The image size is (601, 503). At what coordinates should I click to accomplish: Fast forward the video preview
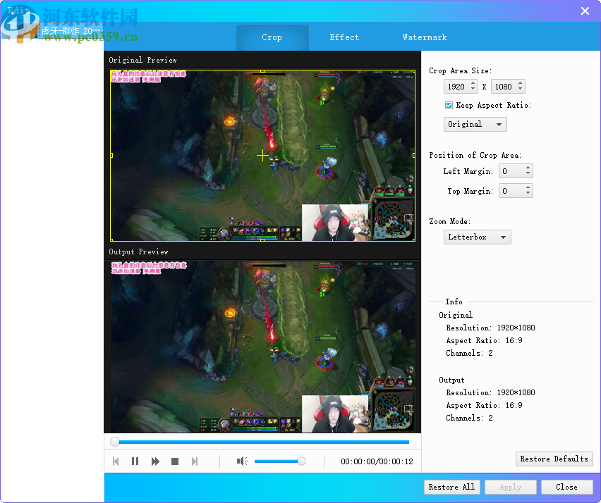[x=155, y=461]
